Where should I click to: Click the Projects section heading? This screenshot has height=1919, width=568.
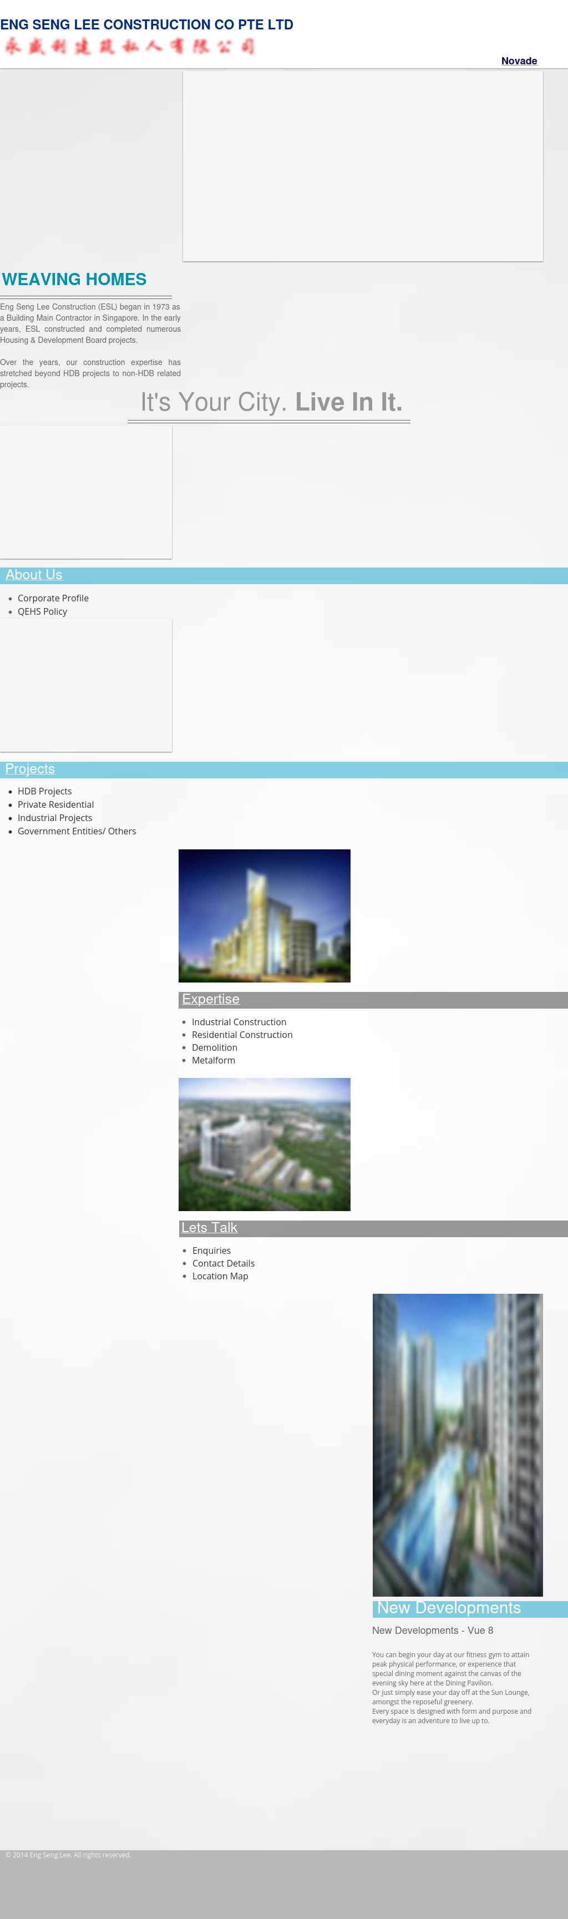30,769
